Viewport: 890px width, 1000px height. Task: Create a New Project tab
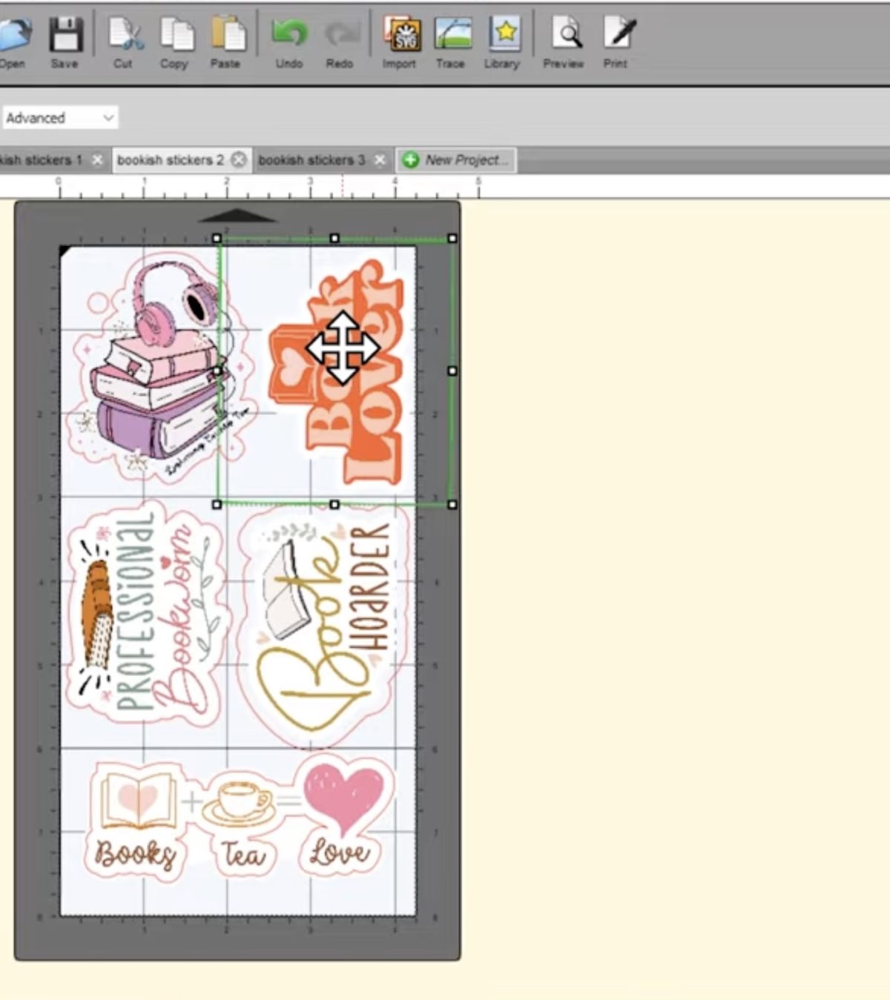[457, 160]
